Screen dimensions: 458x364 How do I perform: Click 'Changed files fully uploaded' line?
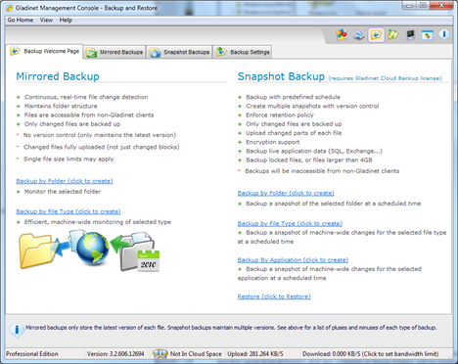click(102, 147)
